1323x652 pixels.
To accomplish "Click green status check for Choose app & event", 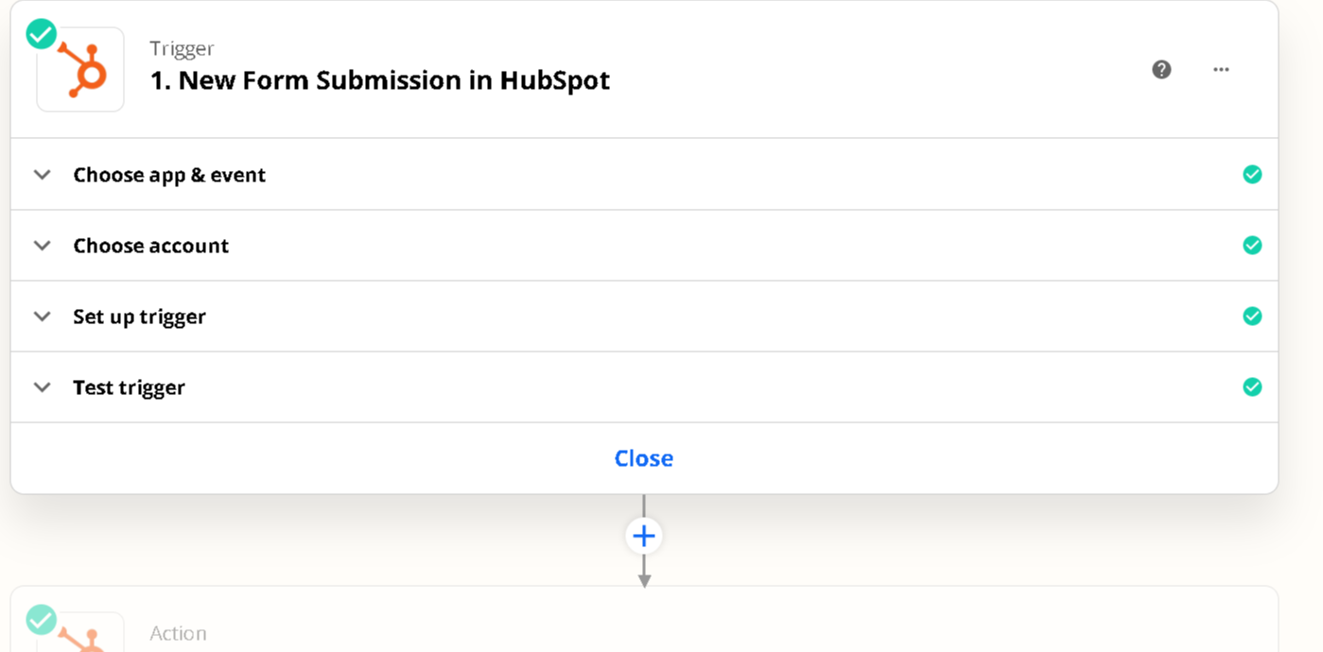I will (1252, 174).
